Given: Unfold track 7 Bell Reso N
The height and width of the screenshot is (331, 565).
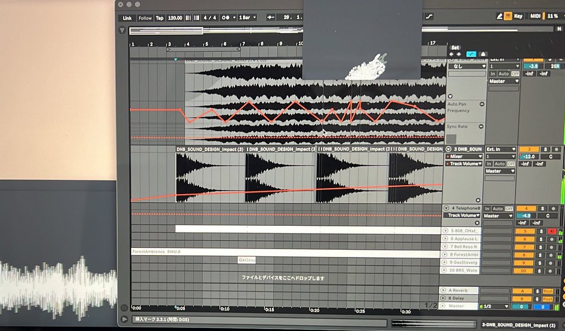Looking at the screenshot, I should coord(445,247).
